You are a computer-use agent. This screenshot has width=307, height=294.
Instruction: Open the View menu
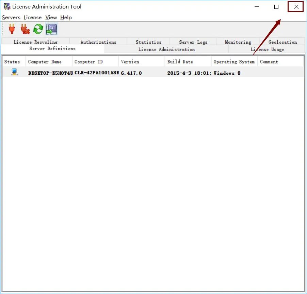point(51,17)
